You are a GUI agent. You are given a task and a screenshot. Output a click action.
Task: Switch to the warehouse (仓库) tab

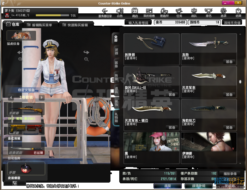coord(13,24)
